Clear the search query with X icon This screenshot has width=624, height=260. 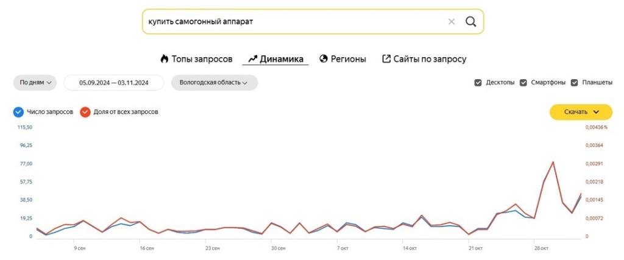(452, 22)
